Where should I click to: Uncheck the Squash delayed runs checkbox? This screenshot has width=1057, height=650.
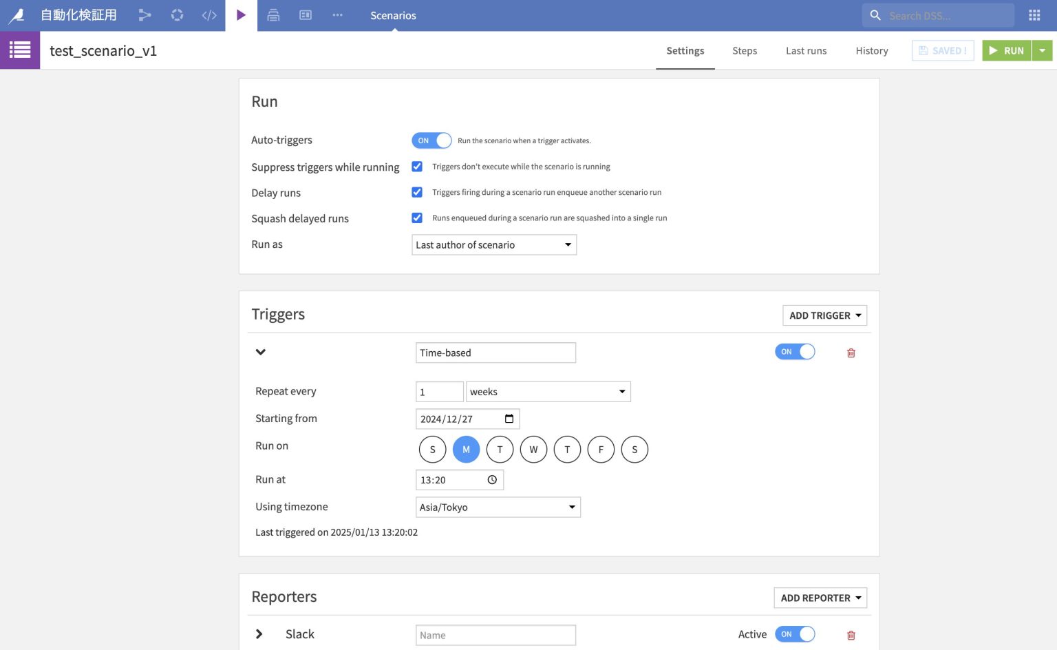pos(417,218)
